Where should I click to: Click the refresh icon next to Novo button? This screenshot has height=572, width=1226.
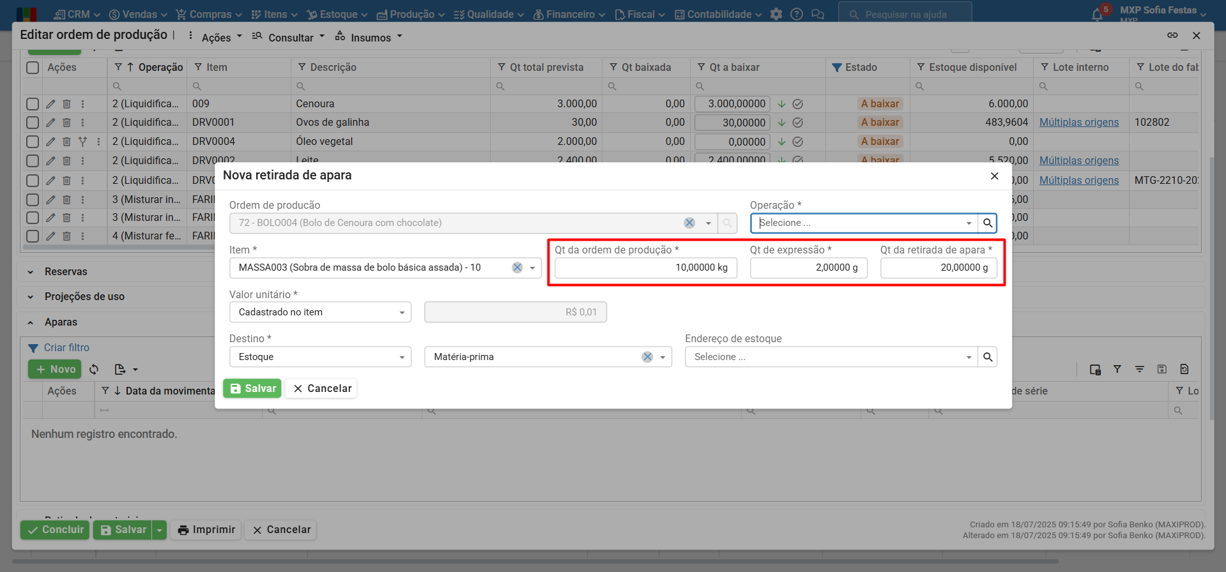(94, 369)
